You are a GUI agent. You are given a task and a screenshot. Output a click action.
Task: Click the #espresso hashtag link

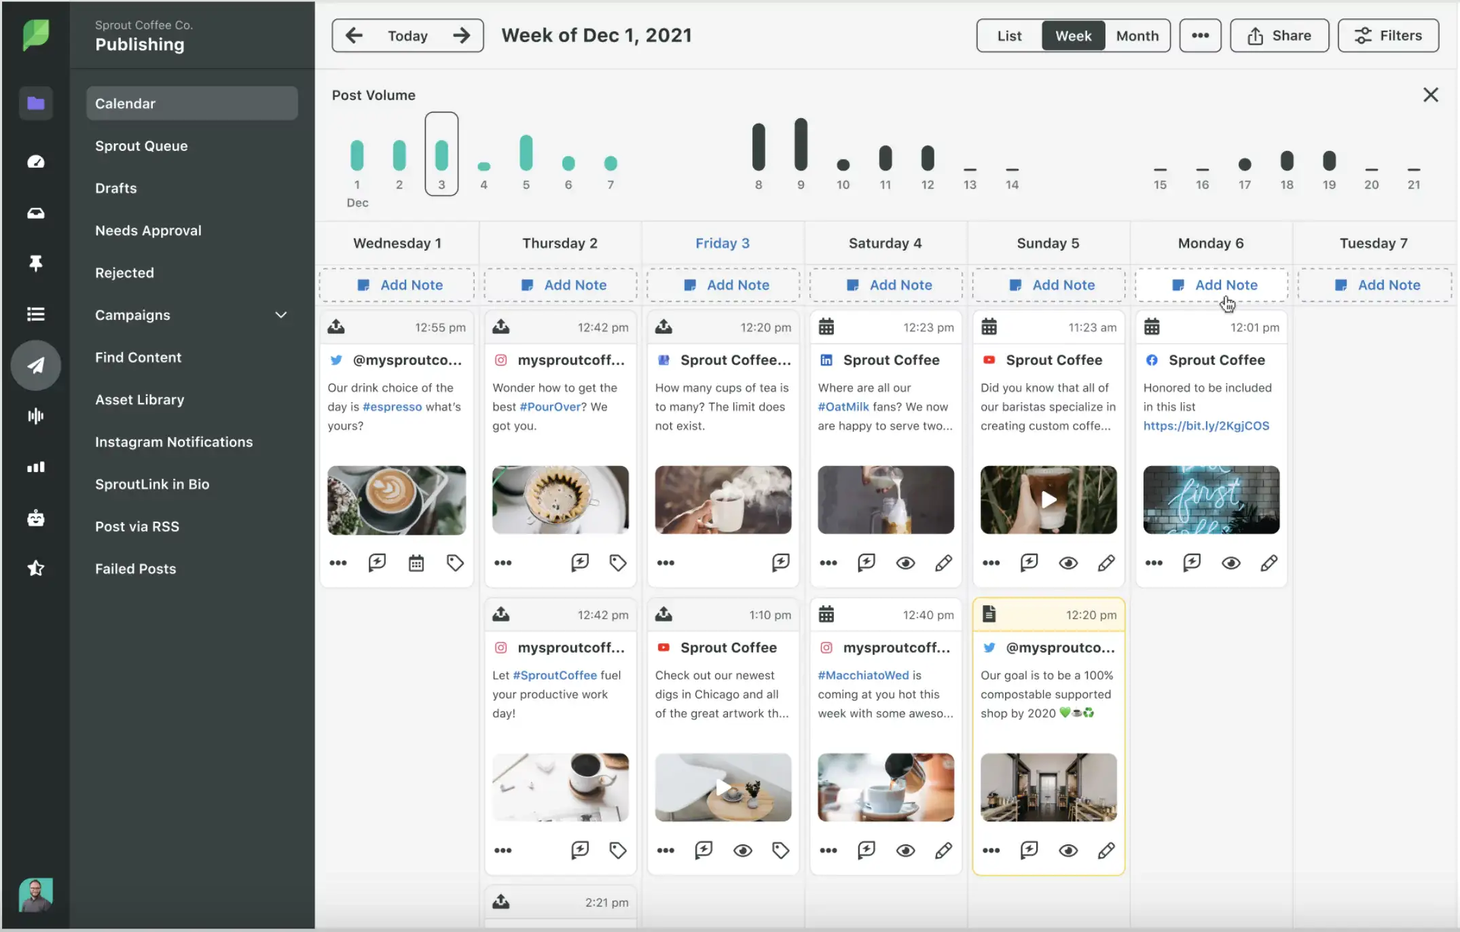392,407
